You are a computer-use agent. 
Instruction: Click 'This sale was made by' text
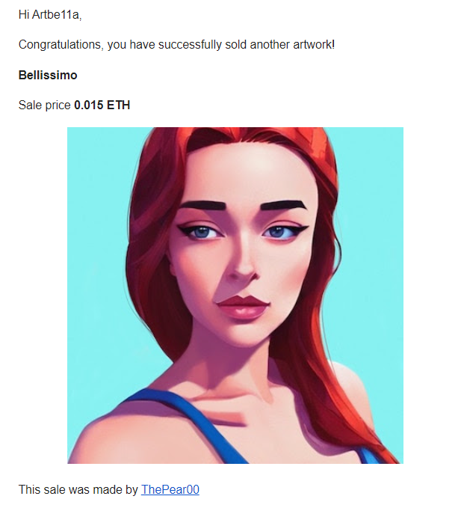click(78, 489)
